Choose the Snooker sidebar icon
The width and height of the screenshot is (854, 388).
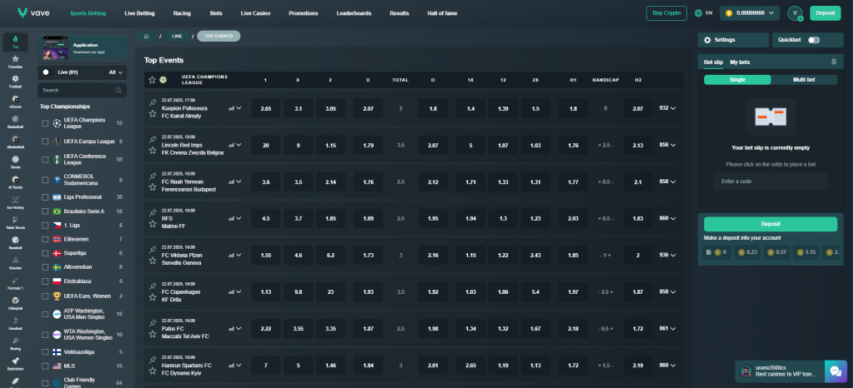click(x=15, y=260)
